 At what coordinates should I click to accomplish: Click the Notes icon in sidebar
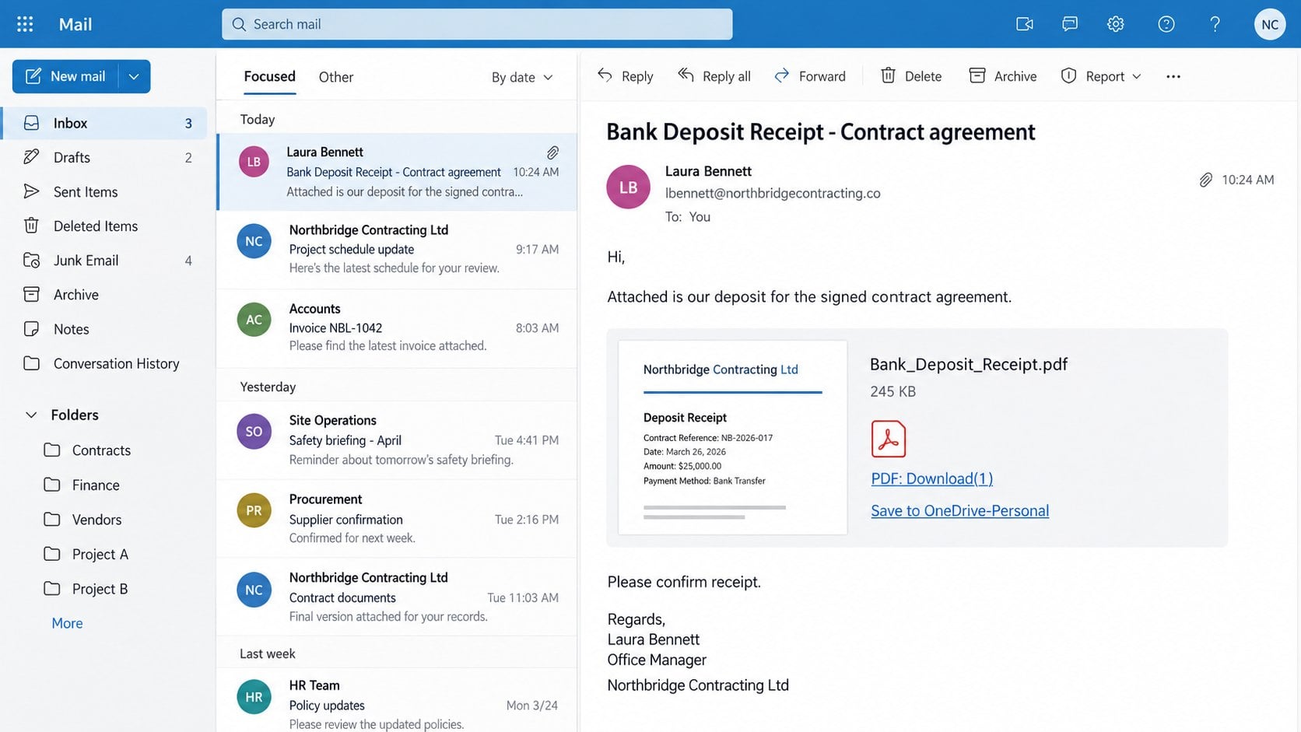pyautogui.click(x=31, y=328)
